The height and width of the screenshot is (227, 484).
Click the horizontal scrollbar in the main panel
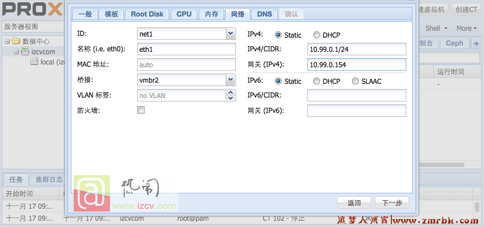(441, 165)
